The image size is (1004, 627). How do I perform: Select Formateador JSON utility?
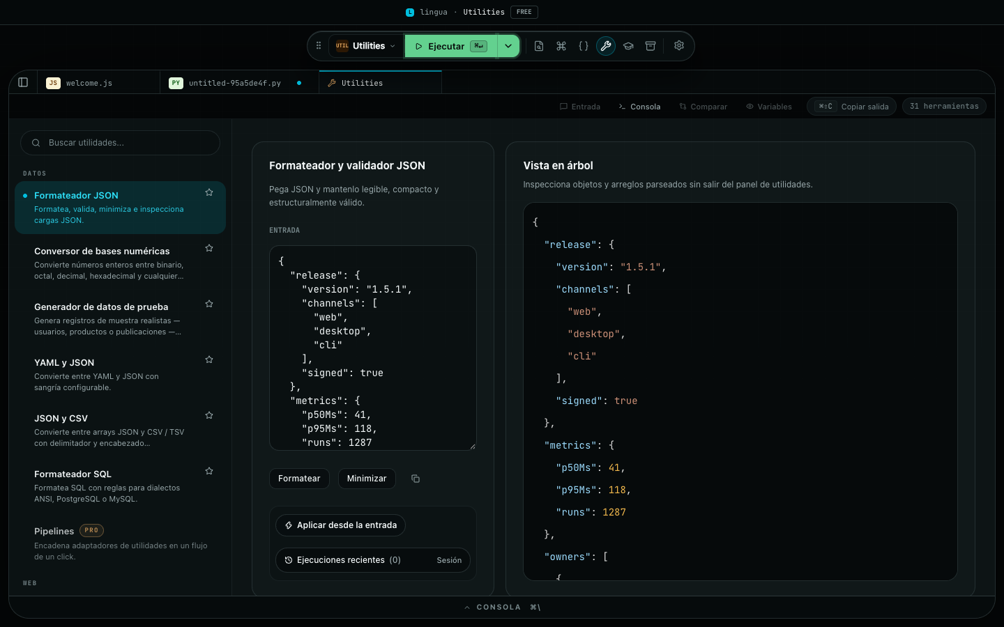point(120,208)
